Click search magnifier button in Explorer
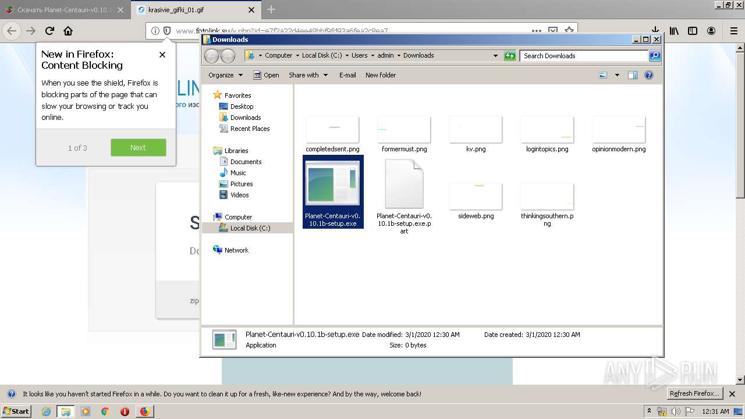The height and width of the screenshot is (419, 745). pos(655,56)
